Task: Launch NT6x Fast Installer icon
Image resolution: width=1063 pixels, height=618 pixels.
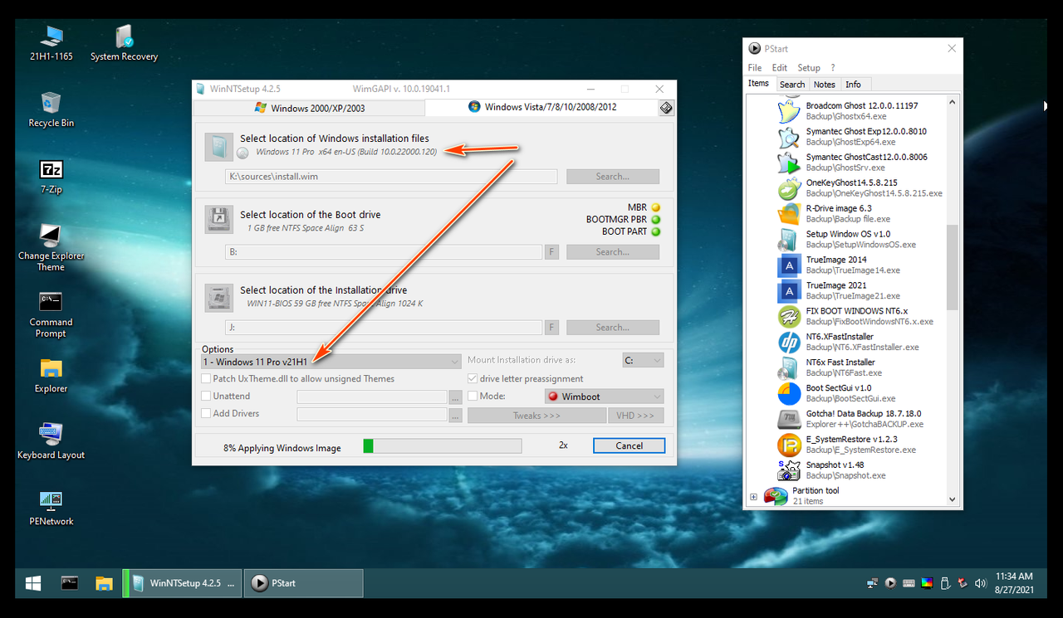Action: pos(789,368)
